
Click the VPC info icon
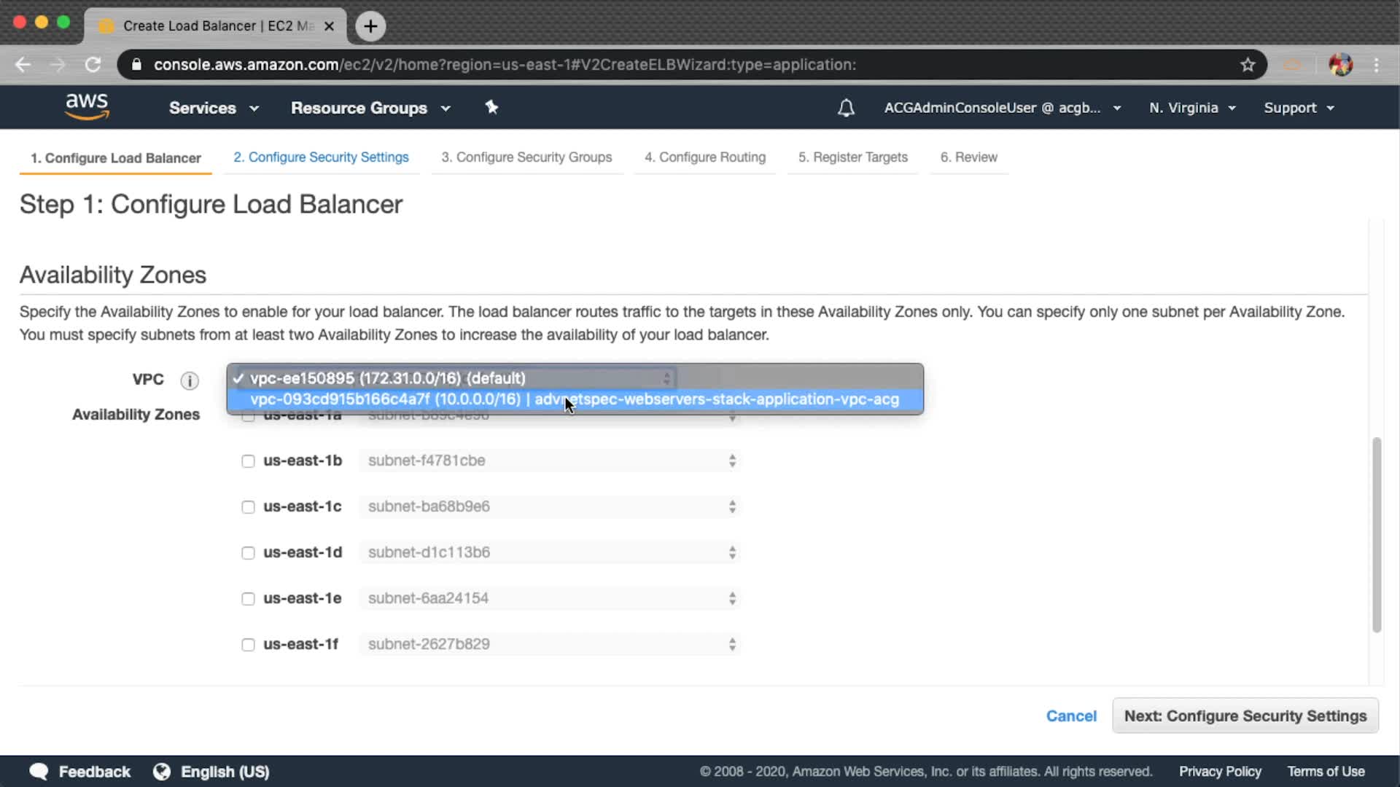click(190, 380)
